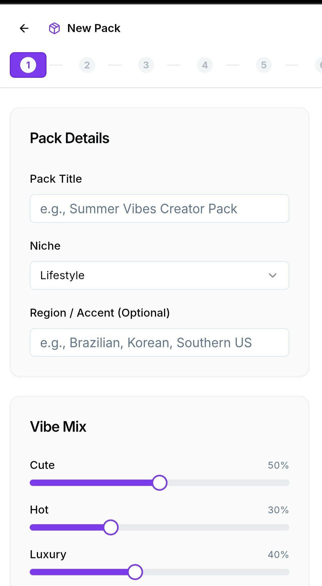Select step 1 in the progress stepper

click(x=28, y=65)
